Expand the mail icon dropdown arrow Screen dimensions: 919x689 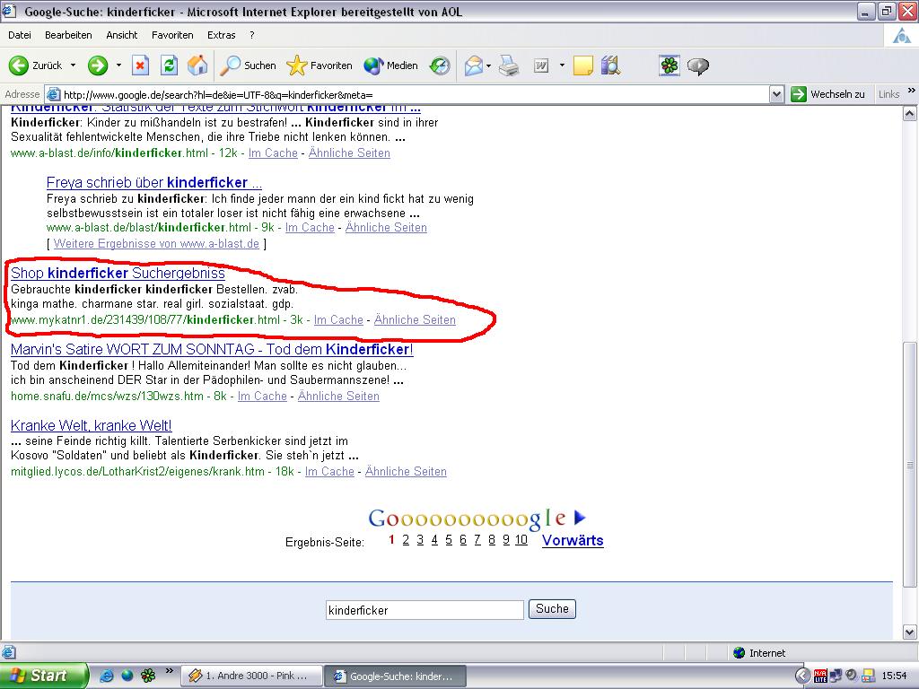(x=488, y=65)
